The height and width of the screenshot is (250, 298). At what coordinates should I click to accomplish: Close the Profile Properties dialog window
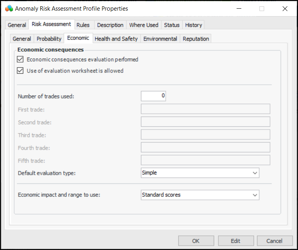[x=285, y=9]
